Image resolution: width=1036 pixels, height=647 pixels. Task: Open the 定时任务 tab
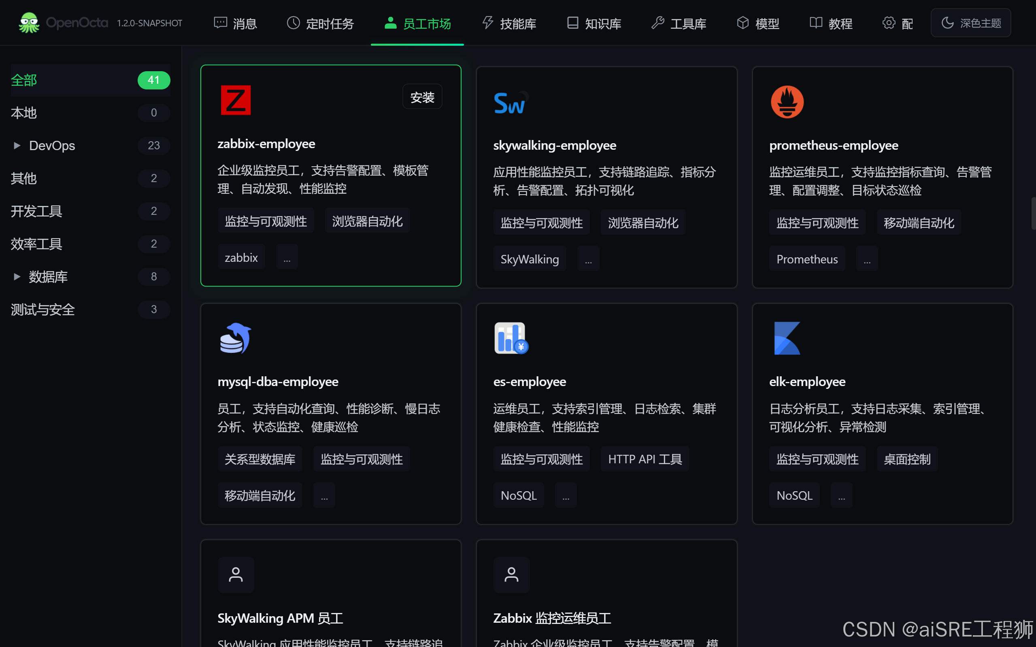pos(320,23)
